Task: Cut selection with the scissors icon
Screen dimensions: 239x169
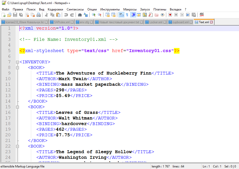Action: 46,15
